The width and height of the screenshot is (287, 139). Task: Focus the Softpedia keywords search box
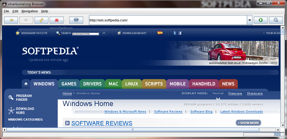pyautogui.click(x=85, y=34)
